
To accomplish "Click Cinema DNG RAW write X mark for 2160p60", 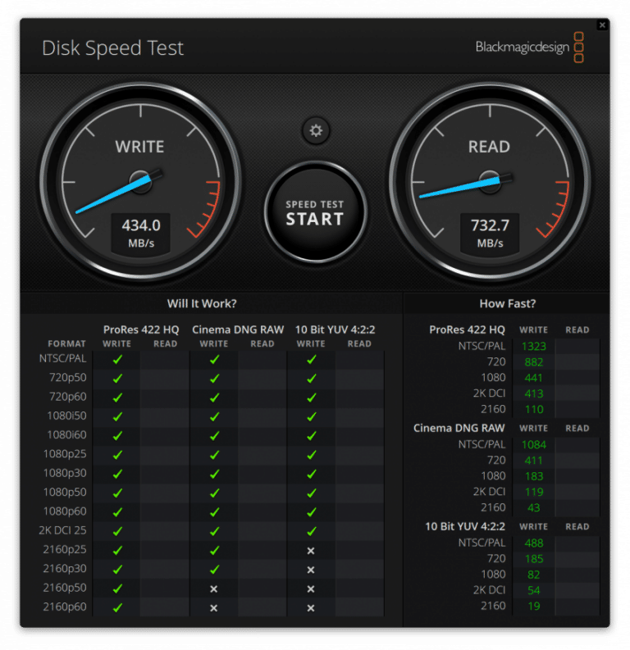I will [x=213, y=607].
